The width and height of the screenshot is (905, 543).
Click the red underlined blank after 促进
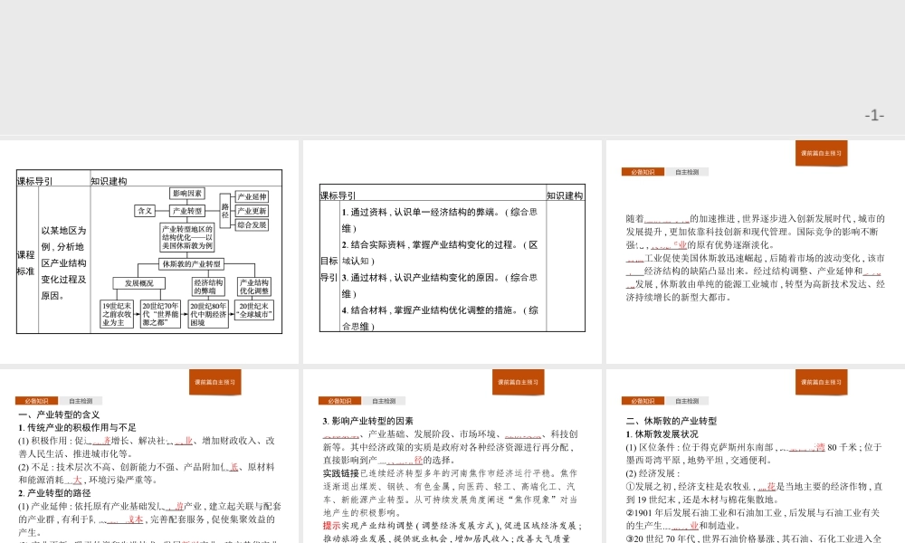[97, 441]
